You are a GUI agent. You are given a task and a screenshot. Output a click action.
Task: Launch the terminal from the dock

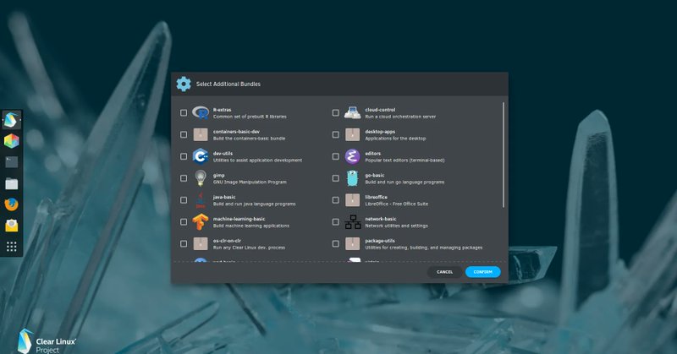(x=12, y=162)
